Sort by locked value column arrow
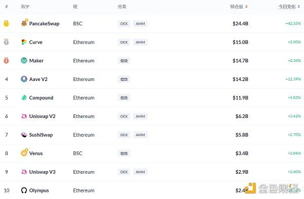The image size is (304, 199). [246, 7]
